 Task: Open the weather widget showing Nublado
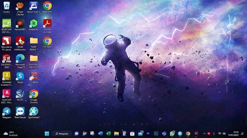11,134
